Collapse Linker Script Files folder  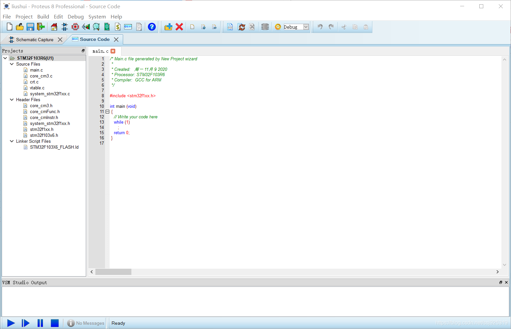12,141
